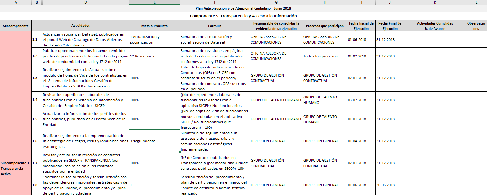
Task: Click the title cell Plan Anticorrupción y de Atención
Action: click(x=243, y=8)
